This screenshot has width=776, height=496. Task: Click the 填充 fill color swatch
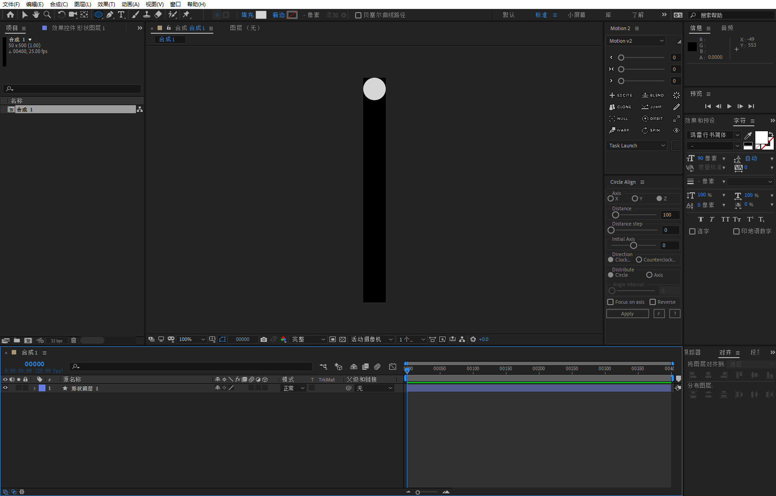click(261, 15)
